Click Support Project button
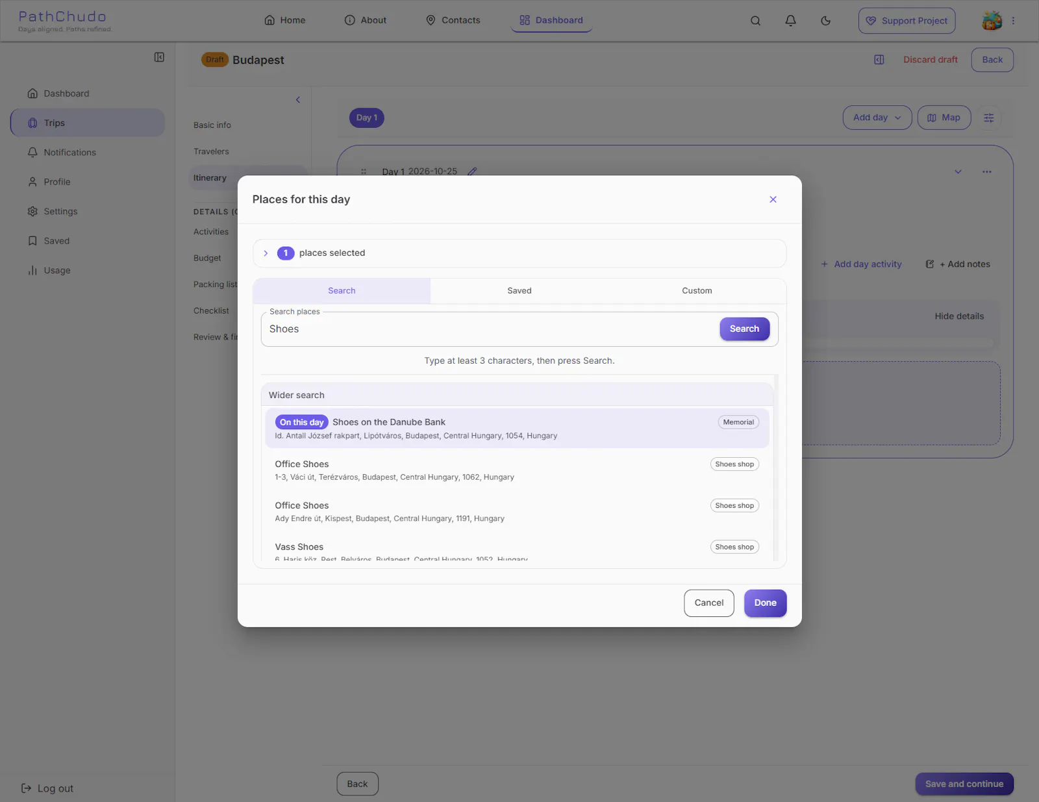The height and width of the screenshot is (802, 1039). coord(907,21)
